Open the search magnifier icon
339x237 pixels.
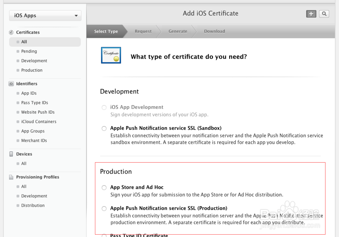click(x=324, y=14)
